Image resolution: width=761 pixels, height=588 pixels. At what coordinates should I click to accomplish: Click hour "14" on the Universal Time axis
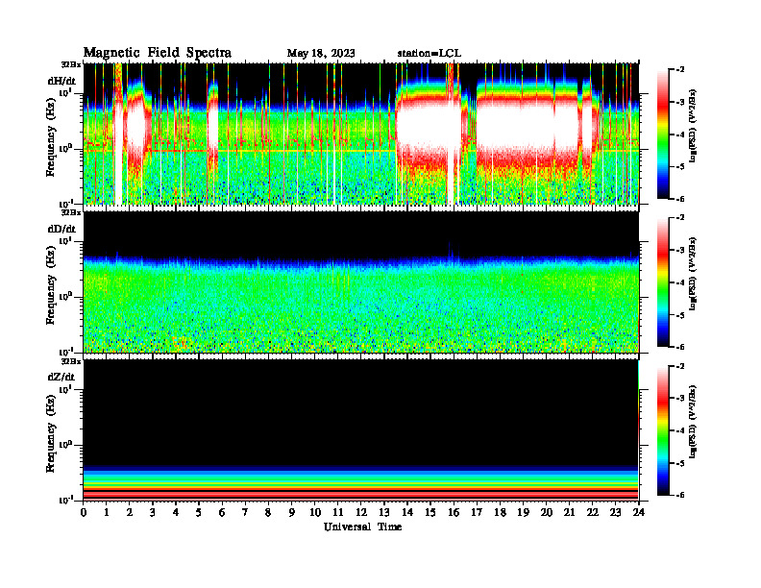click(407, 512)
